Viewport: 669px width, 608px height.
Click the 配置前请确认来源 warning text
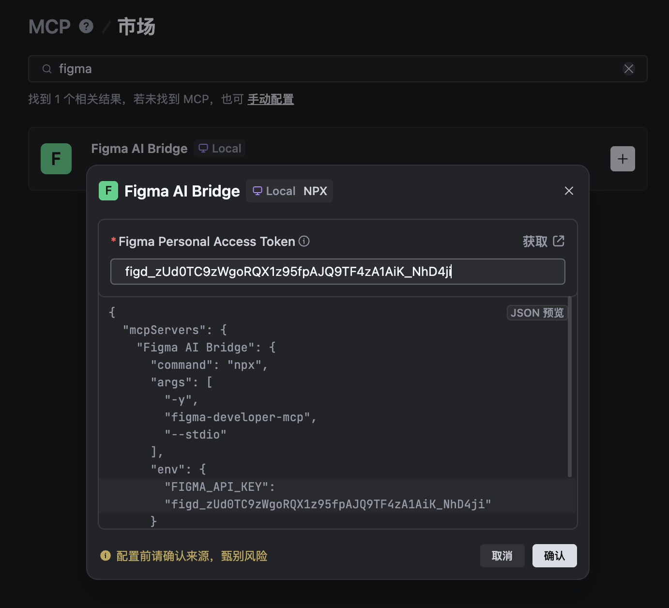[192, 556]
